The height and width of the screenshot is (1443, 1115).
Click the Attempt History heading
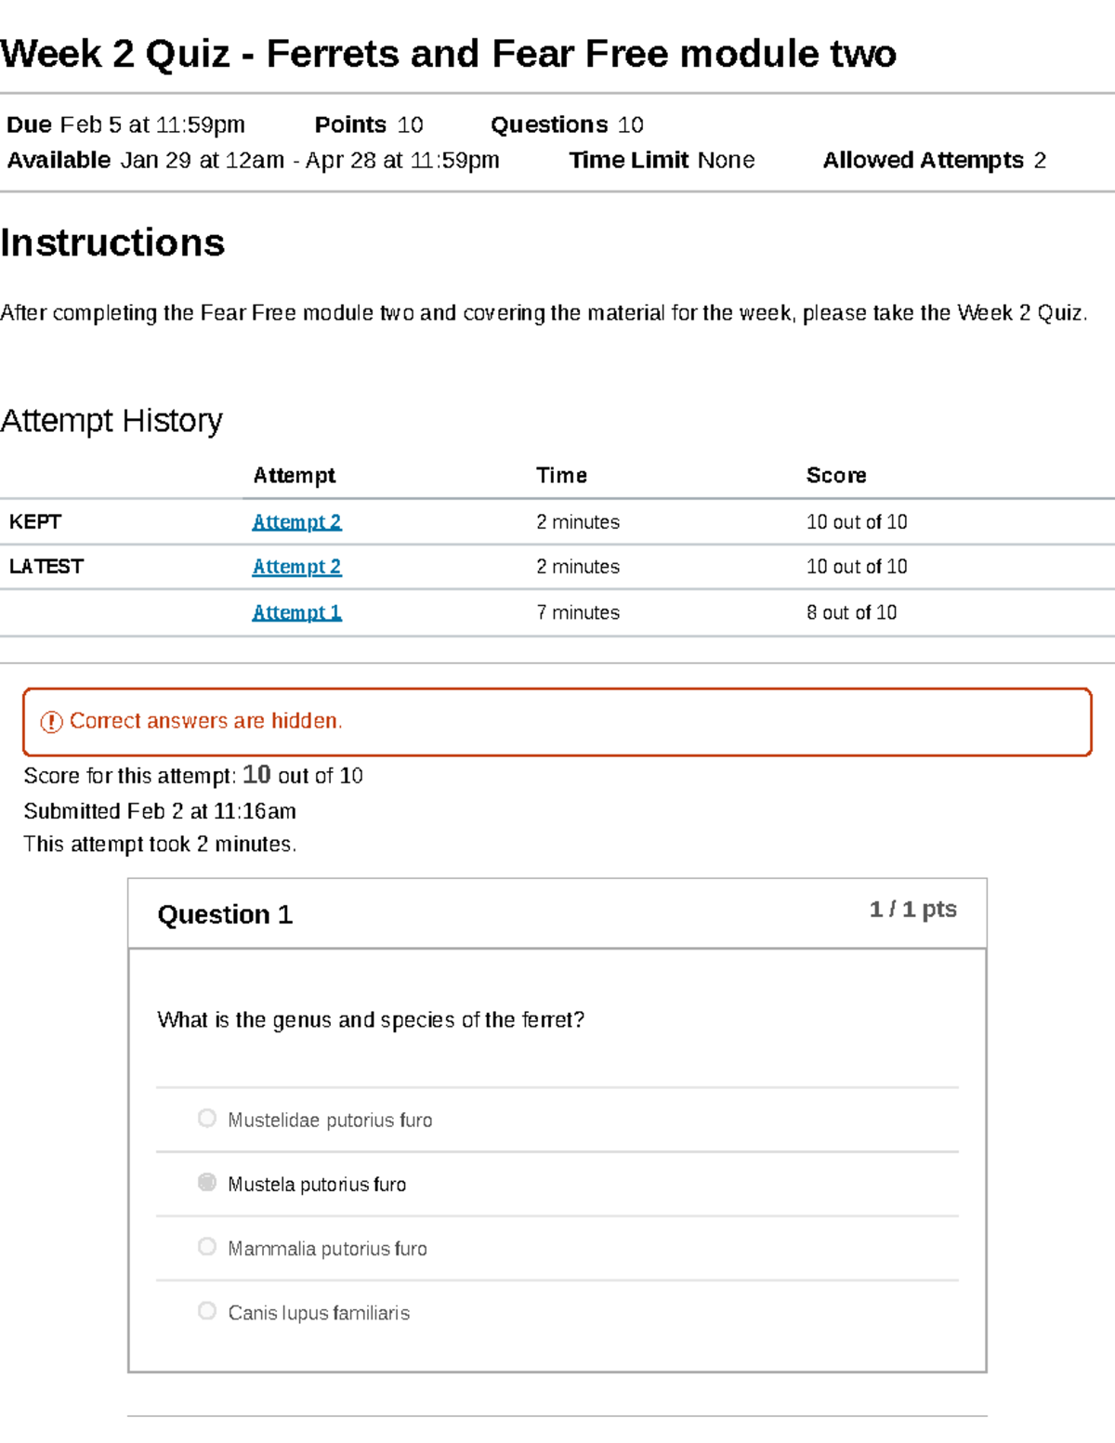(111, 421)
